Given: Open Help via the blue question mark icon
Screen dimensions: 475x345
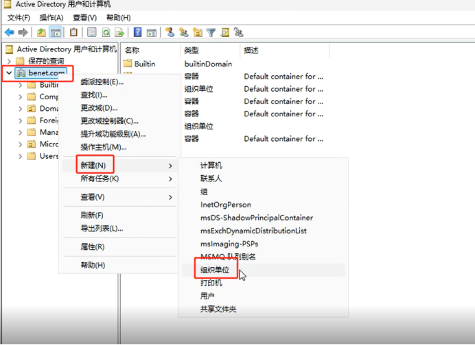Looking at the screenshot, I should 137,32.
